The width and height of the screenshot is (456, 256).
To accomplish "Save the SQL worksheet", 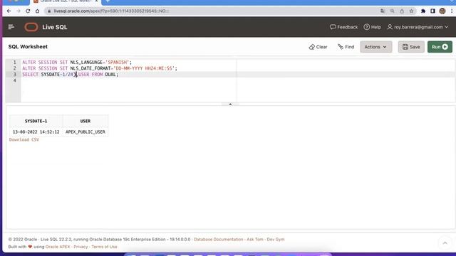I will click(x=411, y=47).
